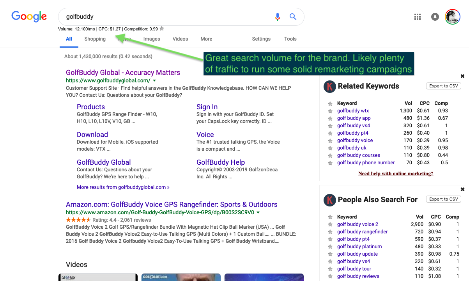Screen dimensions: 469x281
Task: Star the golf buddy update keyword
Action: point(330,254)
